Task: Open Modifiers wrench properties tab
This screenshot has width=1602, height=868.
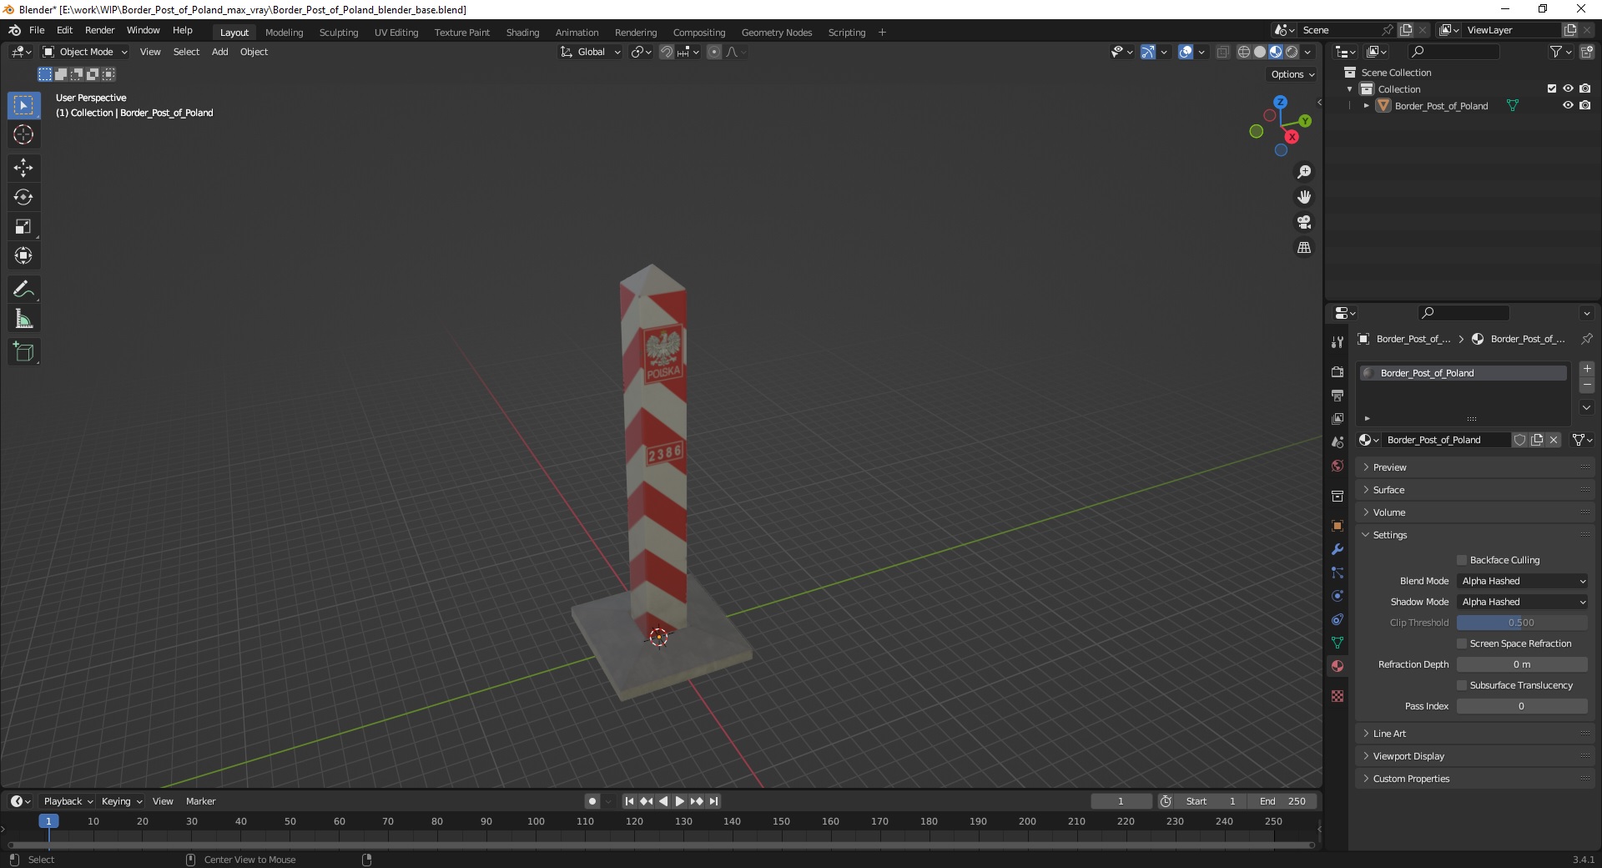Action: click(1338, 549)
